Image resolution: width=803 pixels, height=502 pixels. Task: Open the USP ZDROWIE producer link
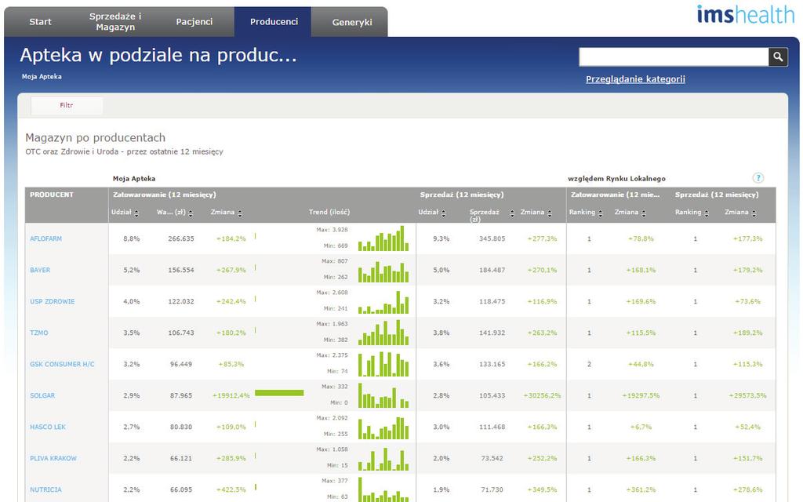53,301
